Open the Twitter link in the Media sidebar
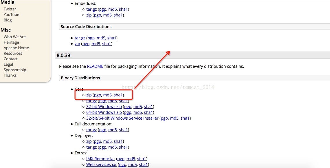This screenshot has height=168, width=330. tap(10, 9)
